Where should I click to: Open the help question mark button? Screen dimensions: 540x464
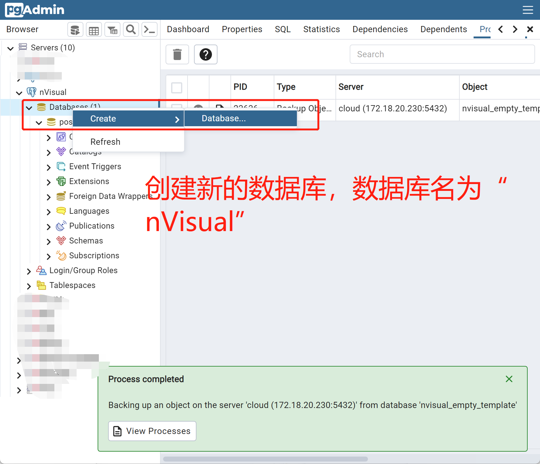coord(206,54)
